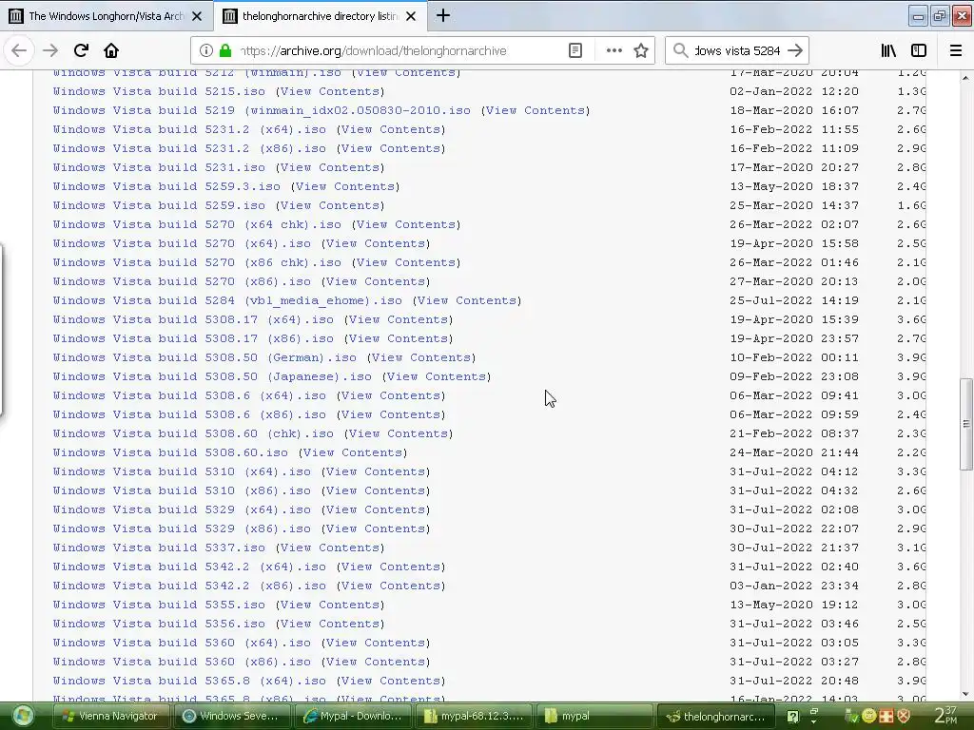This screenshot has height=730, width=974.
Task: Open Windows Vista build 5355.iso link
Action: [159, 605]
